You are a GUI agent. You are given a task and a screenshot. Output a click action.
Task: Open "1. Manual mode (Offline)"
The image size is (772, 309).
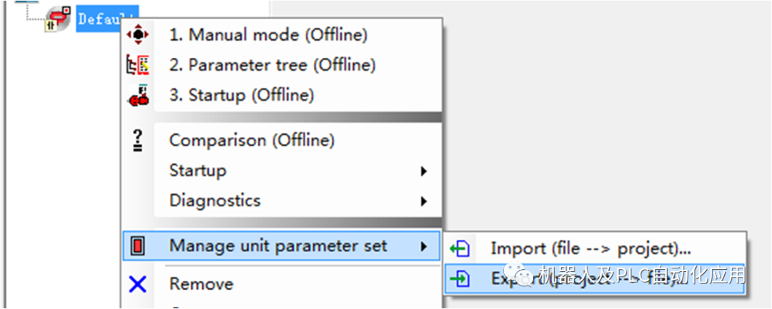268,34
